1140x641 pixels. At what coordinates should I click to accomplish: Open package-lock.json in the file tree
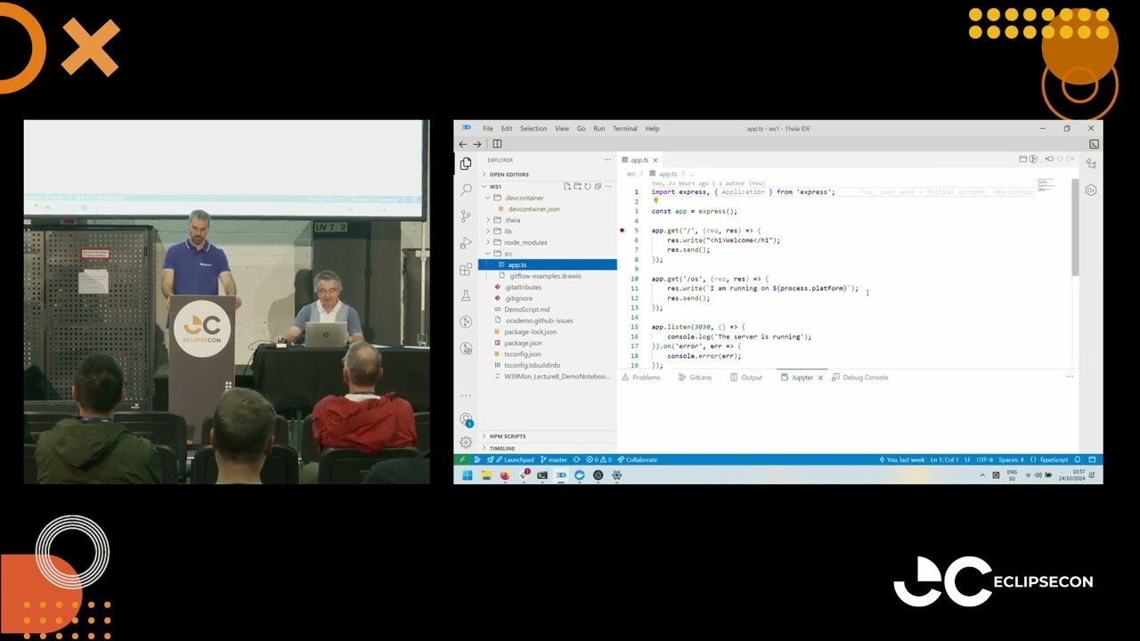(x=530, y=332)
